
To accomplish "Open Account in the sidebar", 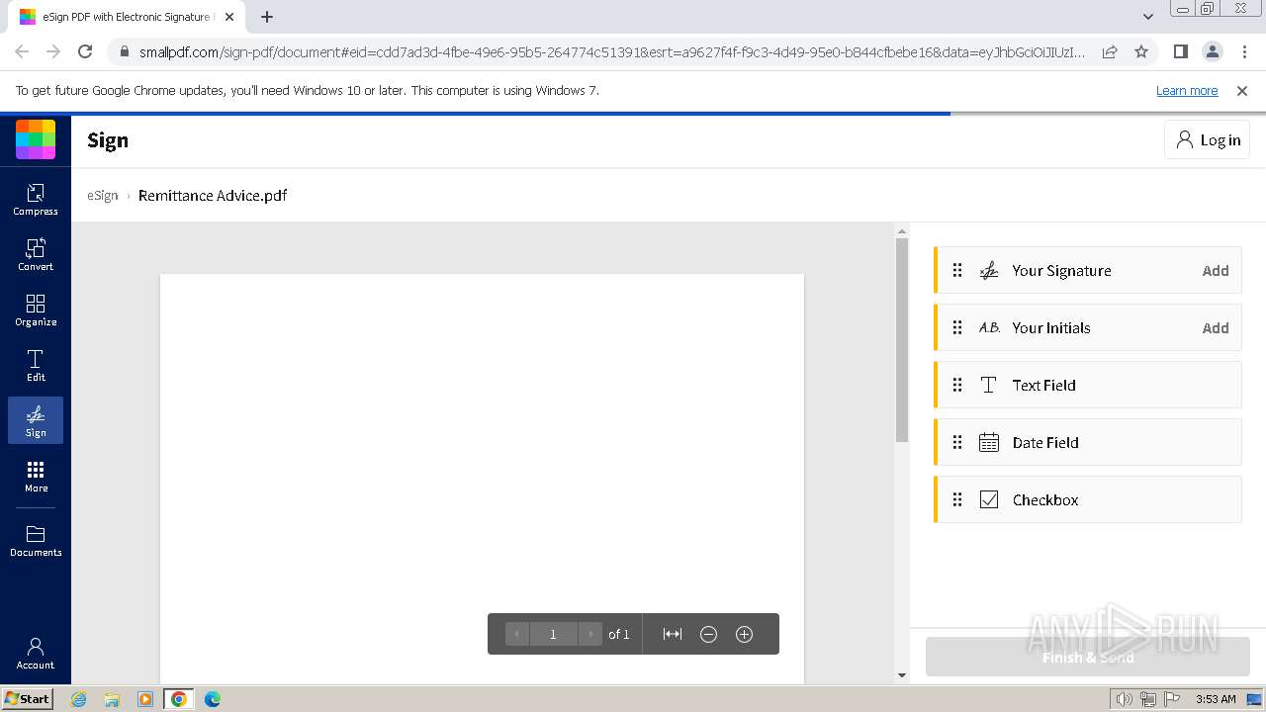I will [x=36, y=653].
